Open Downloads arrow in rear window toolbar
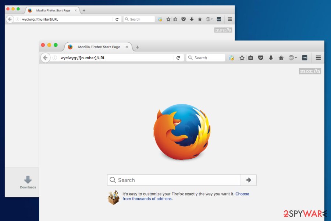The image size is (331, 221). coord(192,19)
